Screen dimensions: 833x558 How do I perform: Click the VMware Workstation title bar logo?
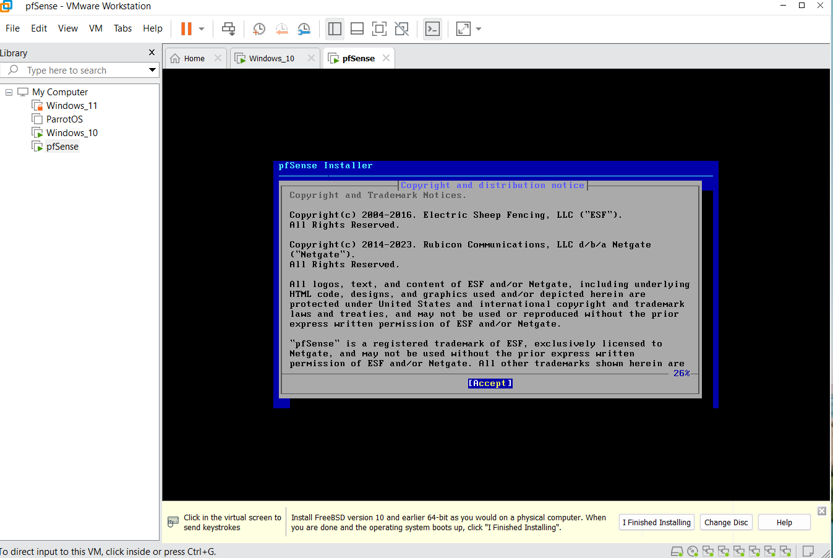(6, 6)
